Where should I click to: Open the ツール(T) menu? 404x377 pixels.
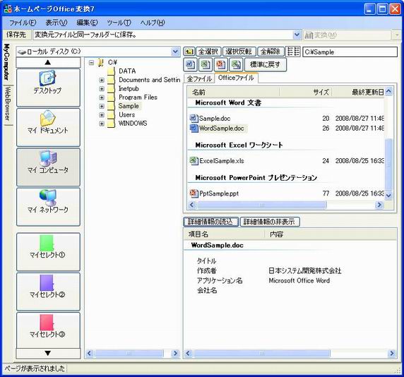(x=119, y=23)
